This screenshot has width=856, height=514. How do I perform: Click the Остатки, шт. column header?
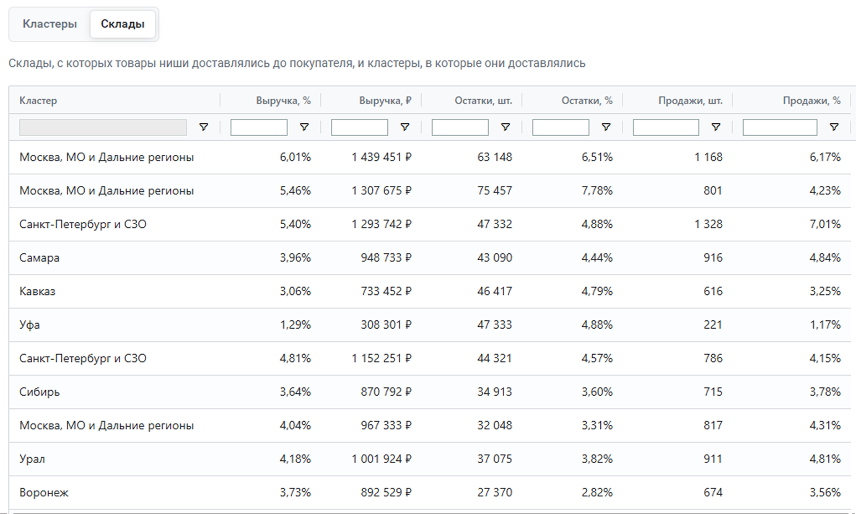[x=483, y=101]
